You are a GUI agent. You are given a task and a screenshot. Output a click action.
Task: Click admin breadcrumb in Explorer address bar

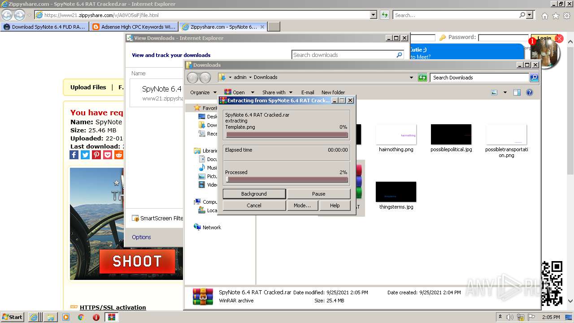[240, 77]
